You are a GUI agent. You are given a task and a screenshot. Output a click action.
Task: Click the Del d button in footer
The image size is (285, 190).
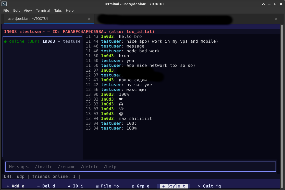46,186
